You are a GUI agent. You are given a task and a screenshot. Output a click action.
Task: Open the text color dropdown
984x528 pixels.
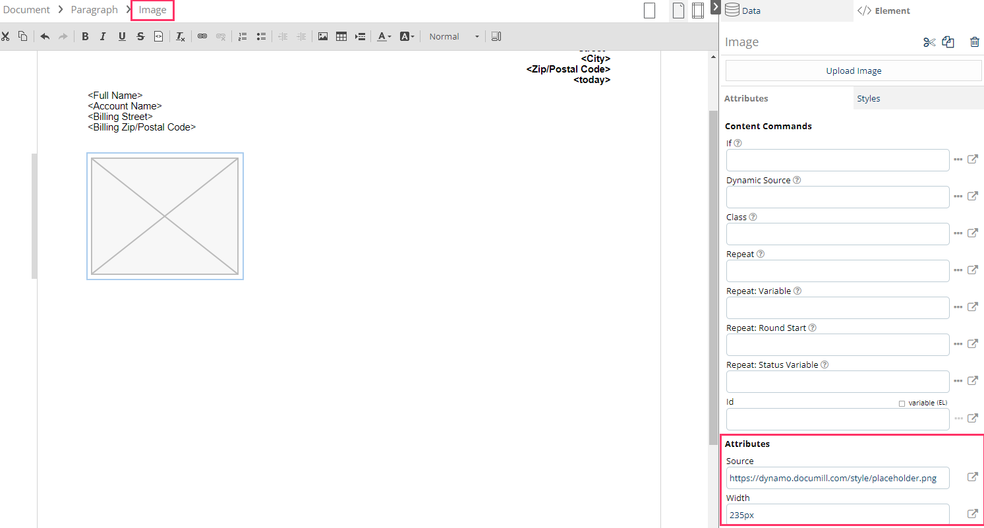coord(384,37)
